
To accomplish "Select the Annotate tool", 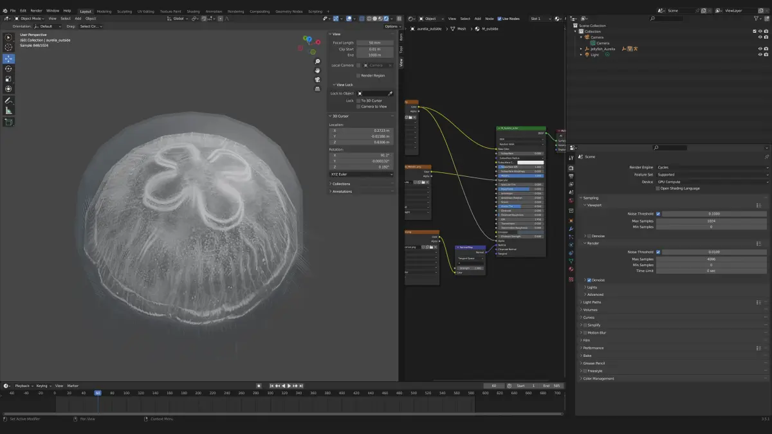I will pyautogui.click(x=8, y=101).
